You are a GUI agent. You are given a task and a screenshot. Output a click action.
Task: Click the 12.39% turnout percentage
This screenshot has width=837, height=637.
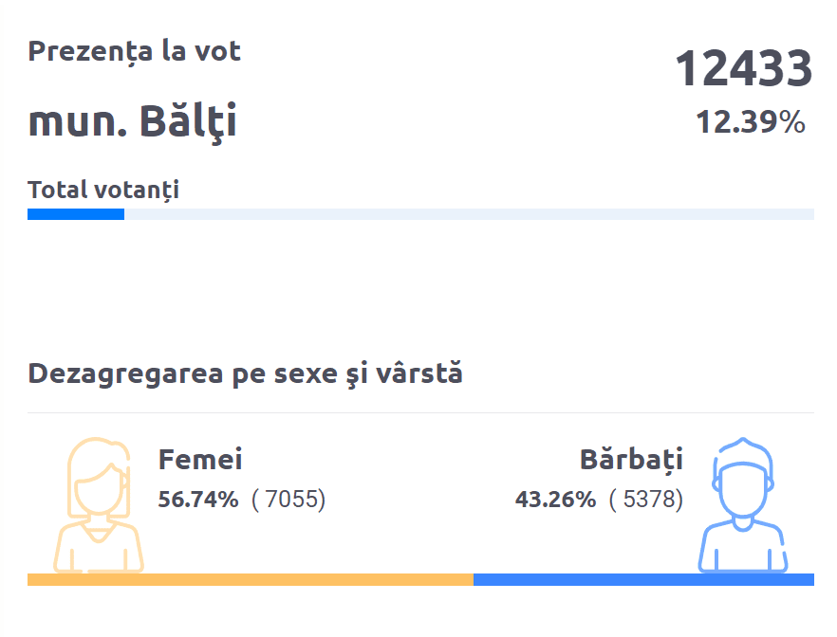[x=750, y=122]
